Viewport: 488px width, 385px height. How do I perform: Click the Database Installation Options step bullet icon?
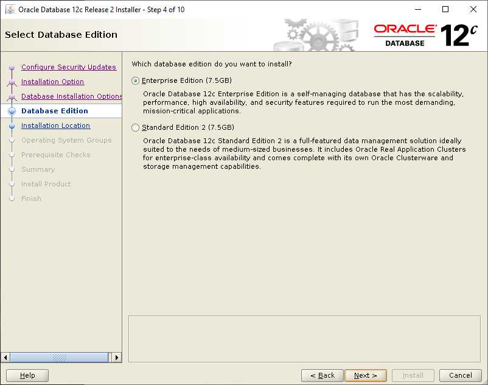[12, 97]
